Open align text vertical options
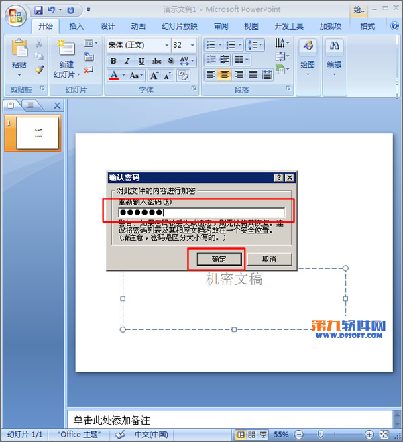403x442 pixels. pyautogui.click(x=282, y=56)
